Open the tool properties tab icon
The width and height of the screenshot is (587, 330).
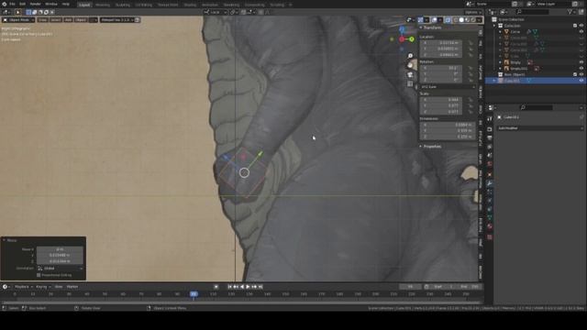click(490, 119)
